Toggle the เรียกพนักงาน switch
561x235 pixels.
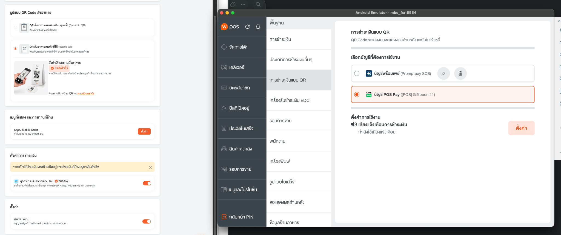pos(147,221)
